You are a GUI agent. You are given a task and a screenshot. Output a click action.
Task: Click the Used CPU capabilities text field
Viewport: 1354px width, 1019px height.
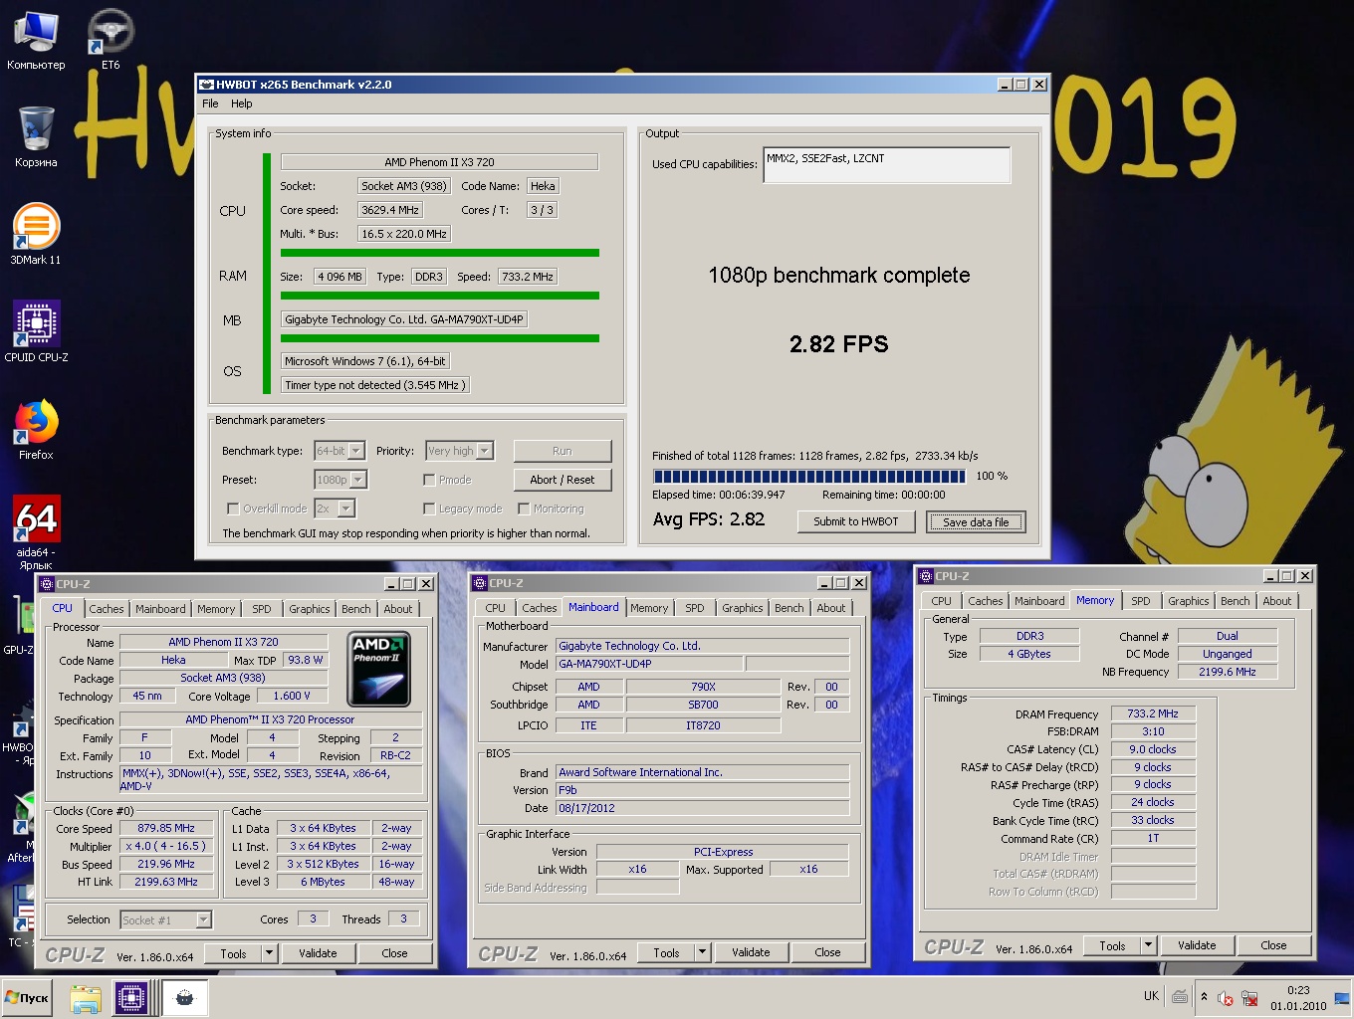tap(886, 165)
